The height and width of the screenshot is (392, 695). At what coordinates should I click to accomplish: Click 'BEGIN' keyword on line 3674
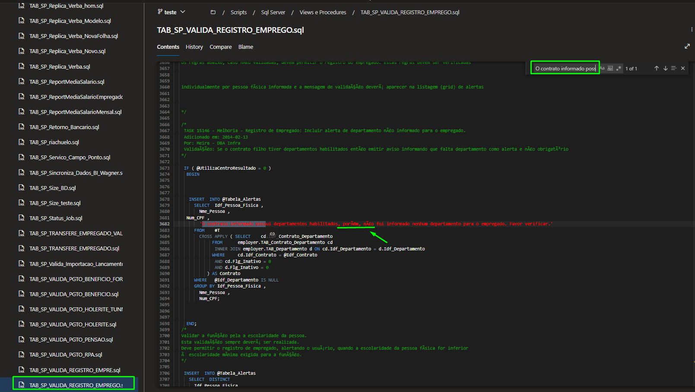(193, 174)
